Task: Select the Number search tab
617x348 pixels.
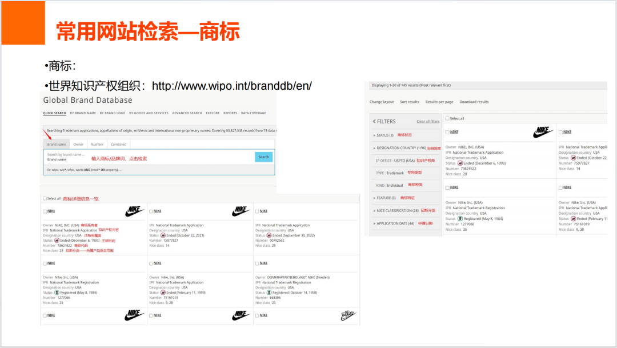Action: (97, 145)
